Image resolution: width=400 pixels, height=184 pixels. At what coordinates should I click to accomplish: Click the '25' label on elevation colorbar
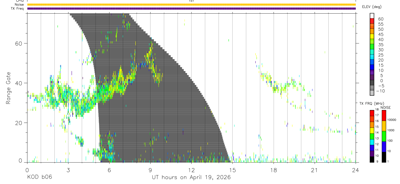(x=381, y=55)
